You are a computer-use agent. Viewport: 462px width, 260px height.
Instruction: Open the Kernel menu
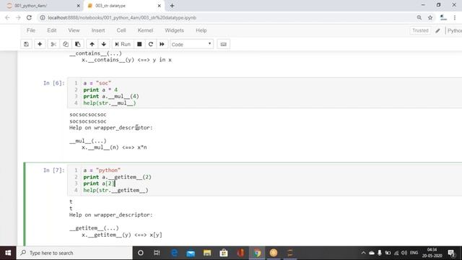coord(145,30)
